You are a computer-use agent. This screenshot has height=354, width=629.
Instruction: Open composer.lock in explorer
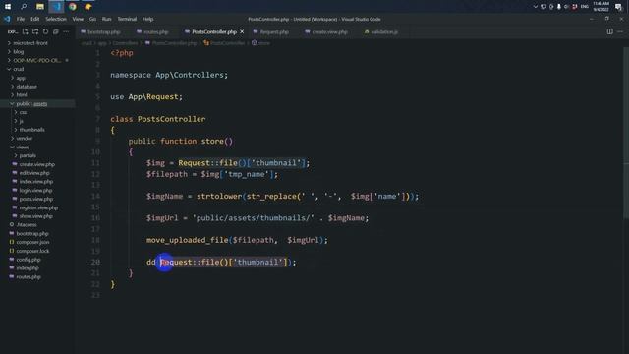[32, 251]
